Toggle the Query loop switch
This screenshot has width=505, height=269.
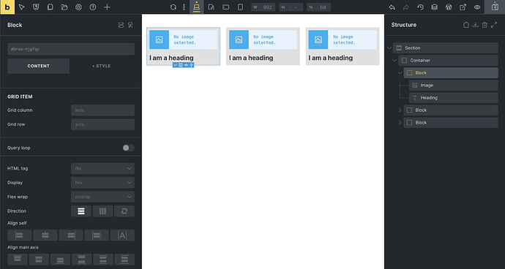(128, 148)
